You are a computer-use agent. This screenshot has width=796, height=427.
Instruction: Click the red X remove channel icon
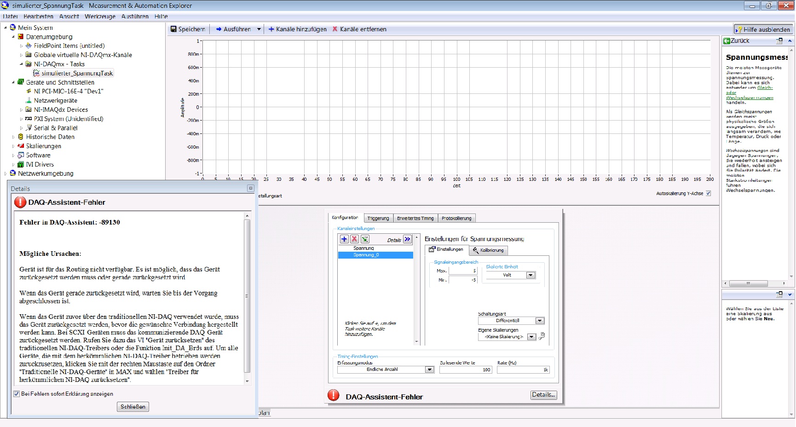coord(354,239)
